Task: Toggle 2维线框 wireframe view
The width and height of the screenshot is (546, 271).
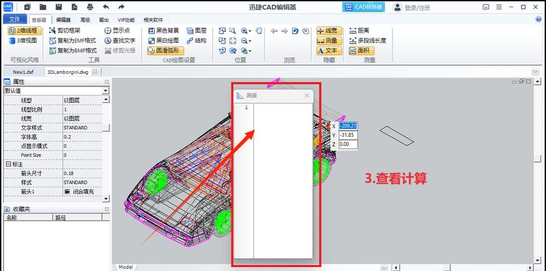Action: point(24,30)
